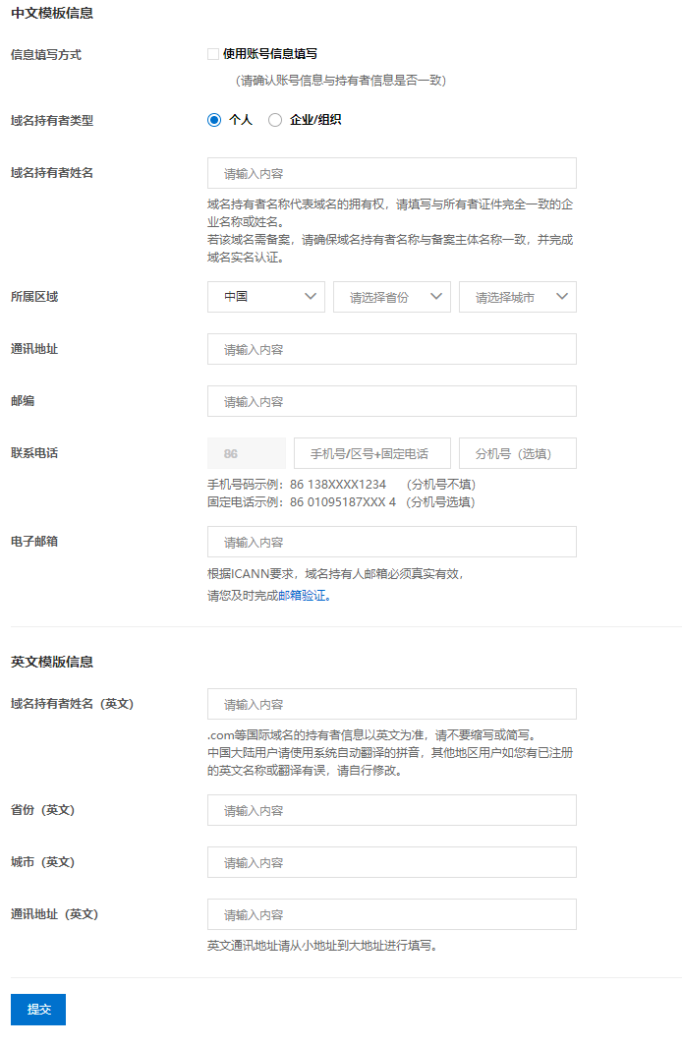Click the 英文模版信息 section heading

click(52, 662)
